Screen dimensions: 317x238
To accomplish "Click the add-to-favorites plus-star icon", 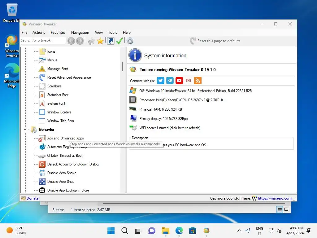I will (x=91, y=41).
